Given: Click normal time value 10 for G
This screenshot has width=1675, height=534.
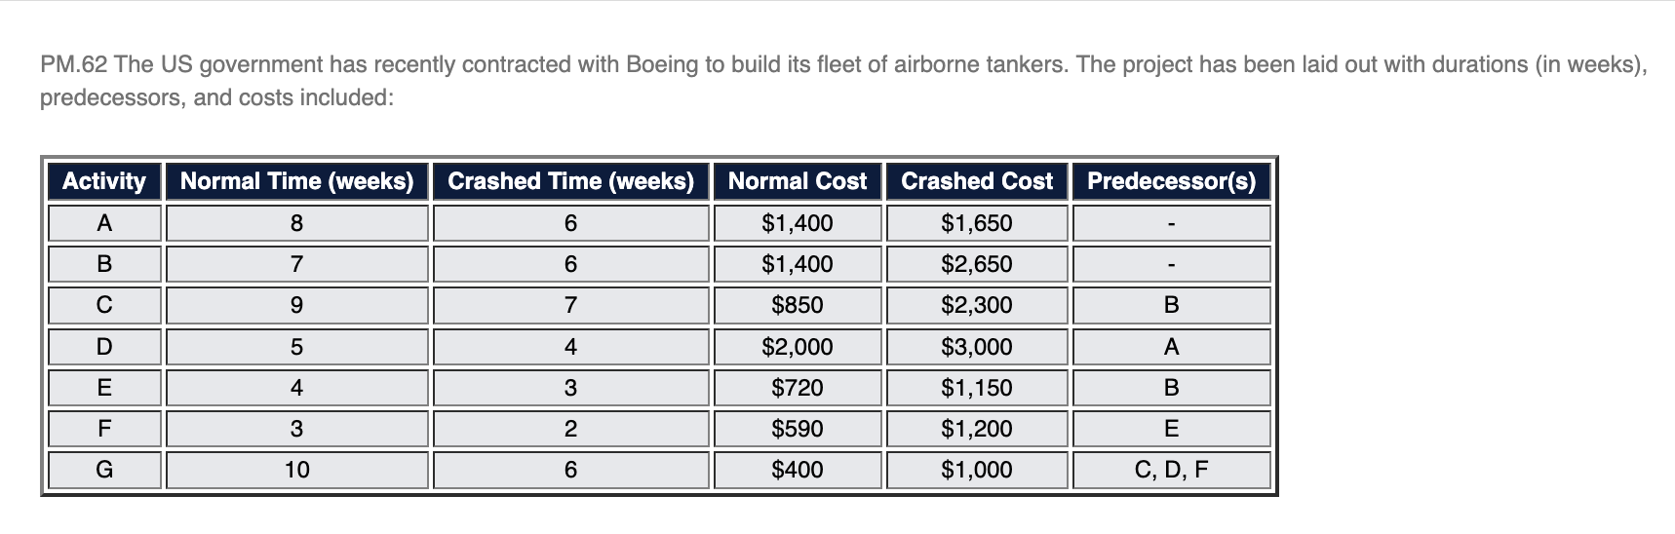Looking at the screenshot, I should pos(296,470).
